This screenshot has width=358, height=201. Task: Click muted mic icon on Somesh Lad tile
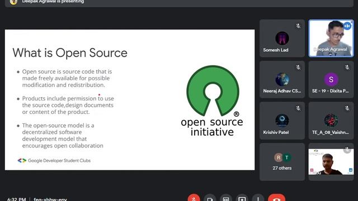click(x=298, y=26)
